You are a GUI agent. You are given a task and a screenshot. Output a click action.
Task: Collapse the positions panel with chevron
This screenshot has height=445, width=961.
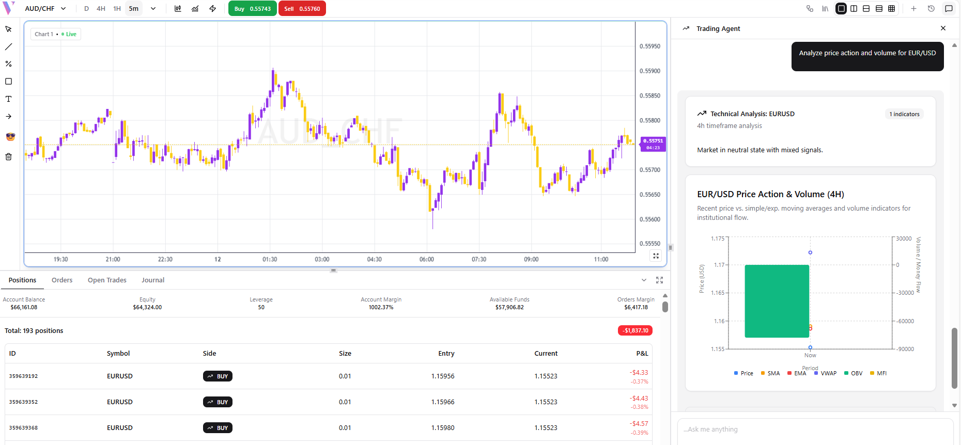644,280
